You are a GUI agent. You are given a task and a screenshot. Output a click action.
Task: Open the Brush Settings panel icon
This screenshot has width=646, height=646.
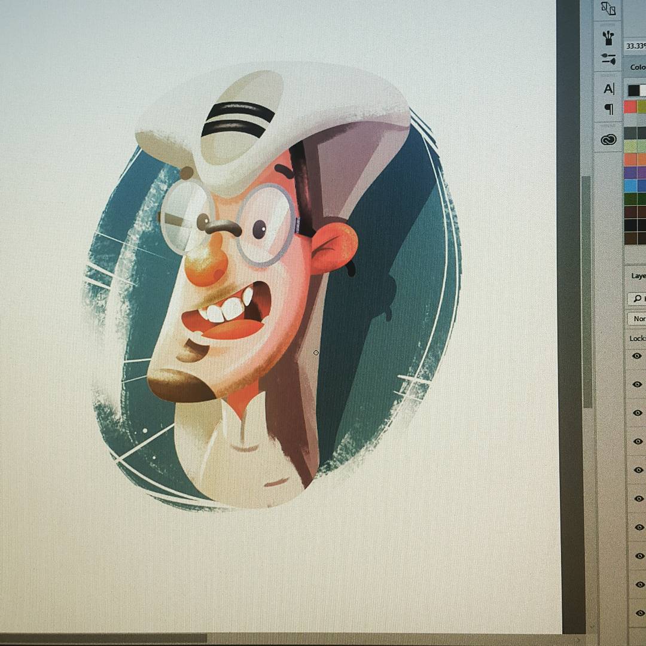608,59
